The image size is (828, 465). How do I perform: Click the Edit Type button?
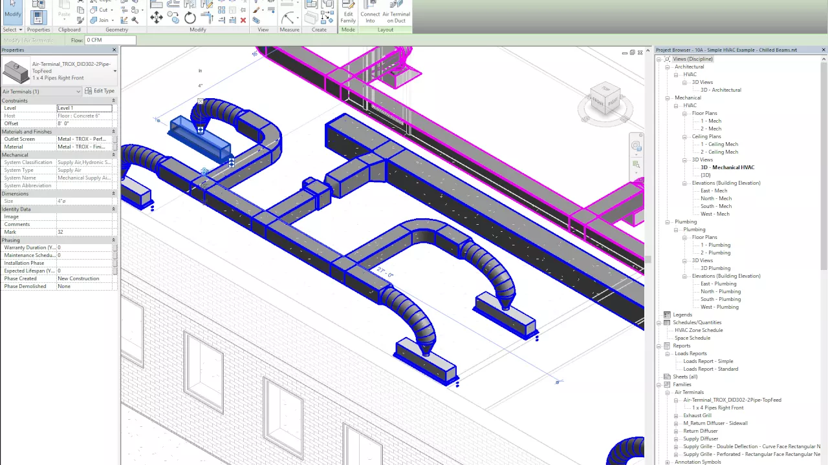click(100, 91)
